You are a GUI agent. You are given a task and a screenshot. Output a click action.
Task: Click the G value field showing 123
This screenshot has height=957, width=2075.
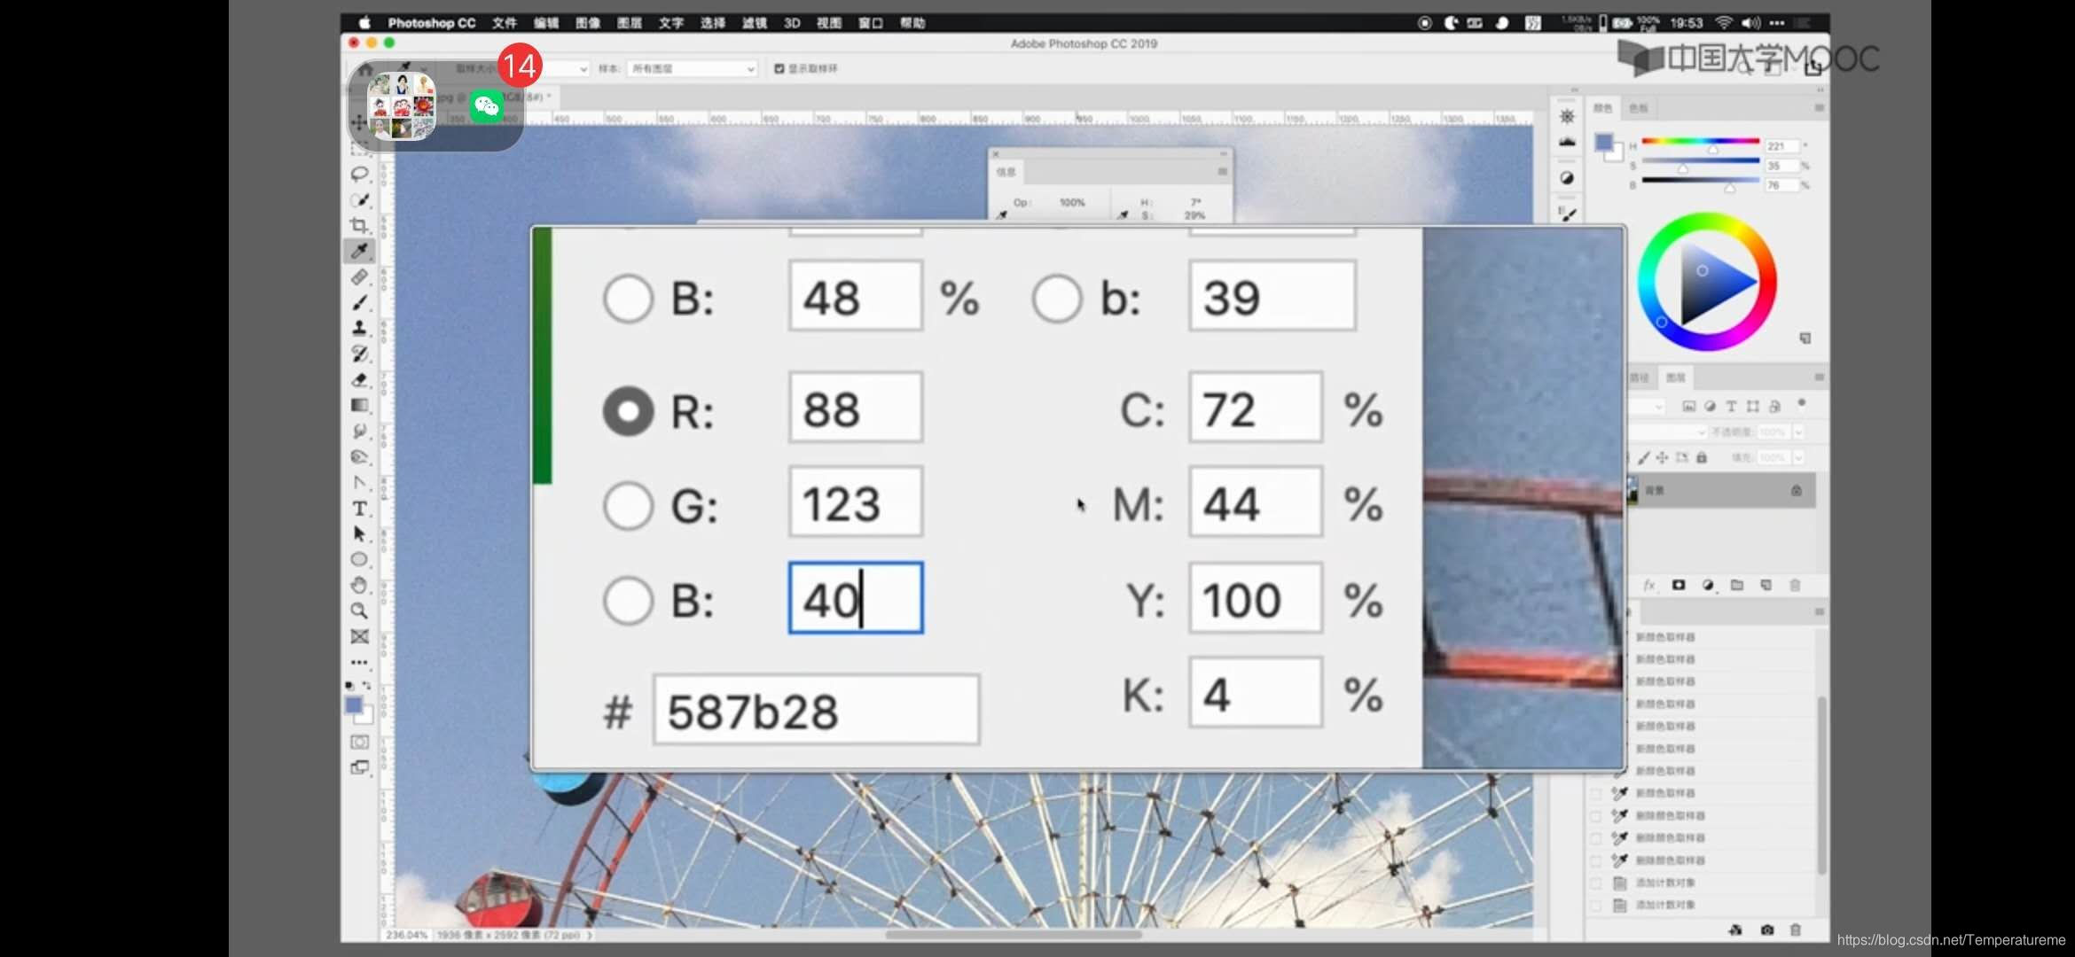click(856, 502)
